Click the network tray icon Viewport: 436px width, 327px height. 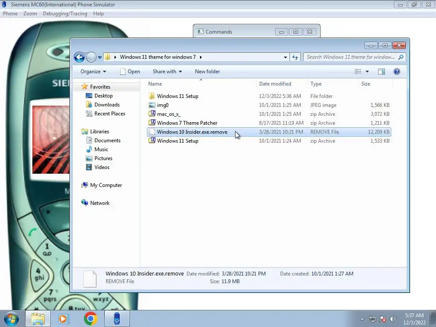(372, 319)
